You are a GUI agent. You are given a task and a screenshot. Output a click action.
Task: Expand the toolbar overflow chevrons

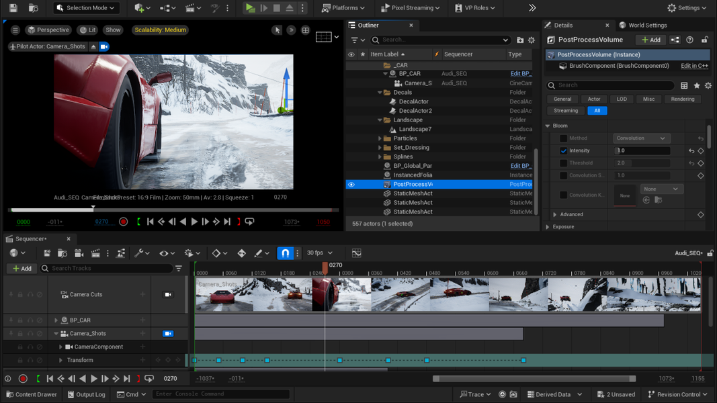[x=532, y=8]
